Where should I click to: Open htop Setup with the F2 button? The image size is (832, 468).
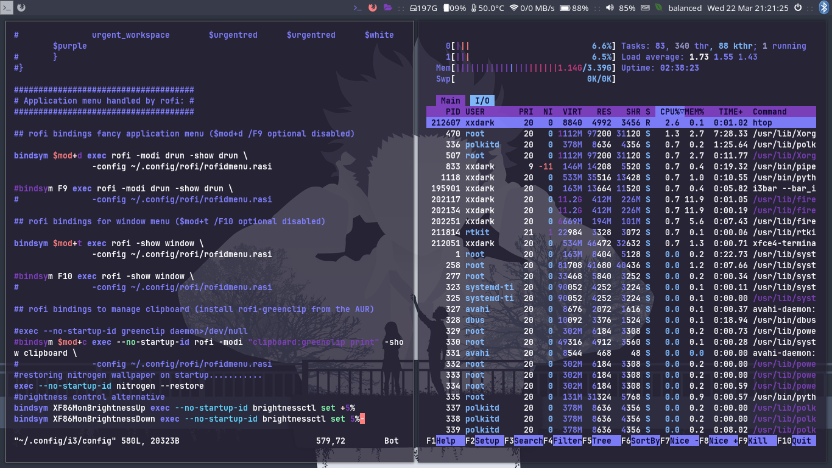tap(485, 441)
